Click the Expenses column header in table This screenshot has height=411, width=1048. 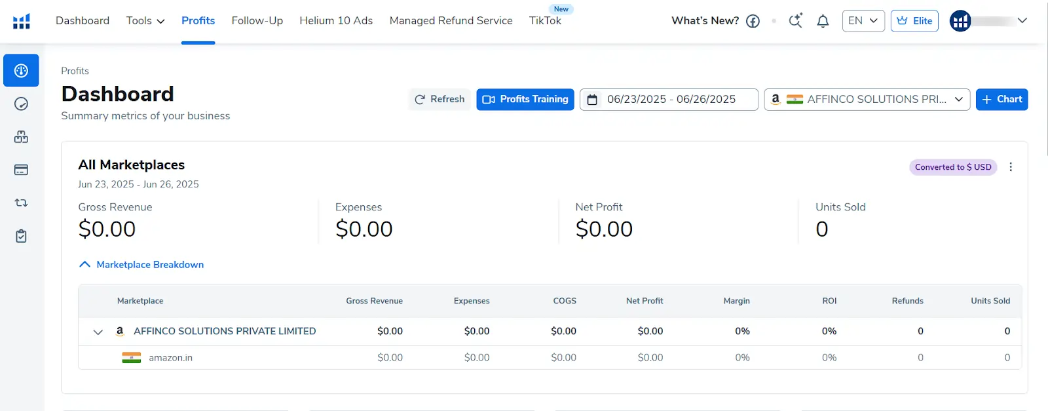[472, 301]
